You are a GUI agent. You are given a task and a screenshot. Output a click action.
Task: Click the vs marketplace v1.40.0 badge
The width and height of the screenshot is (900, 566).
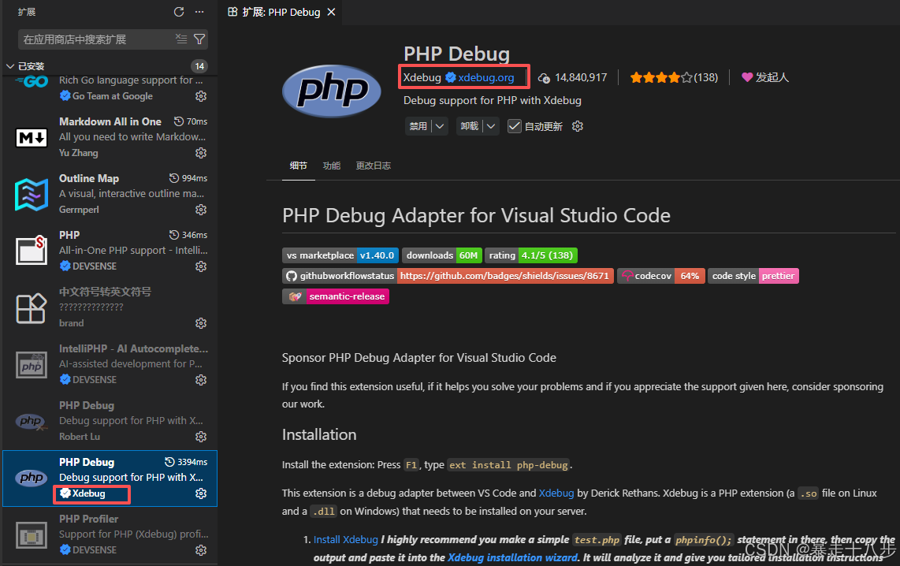340,255
